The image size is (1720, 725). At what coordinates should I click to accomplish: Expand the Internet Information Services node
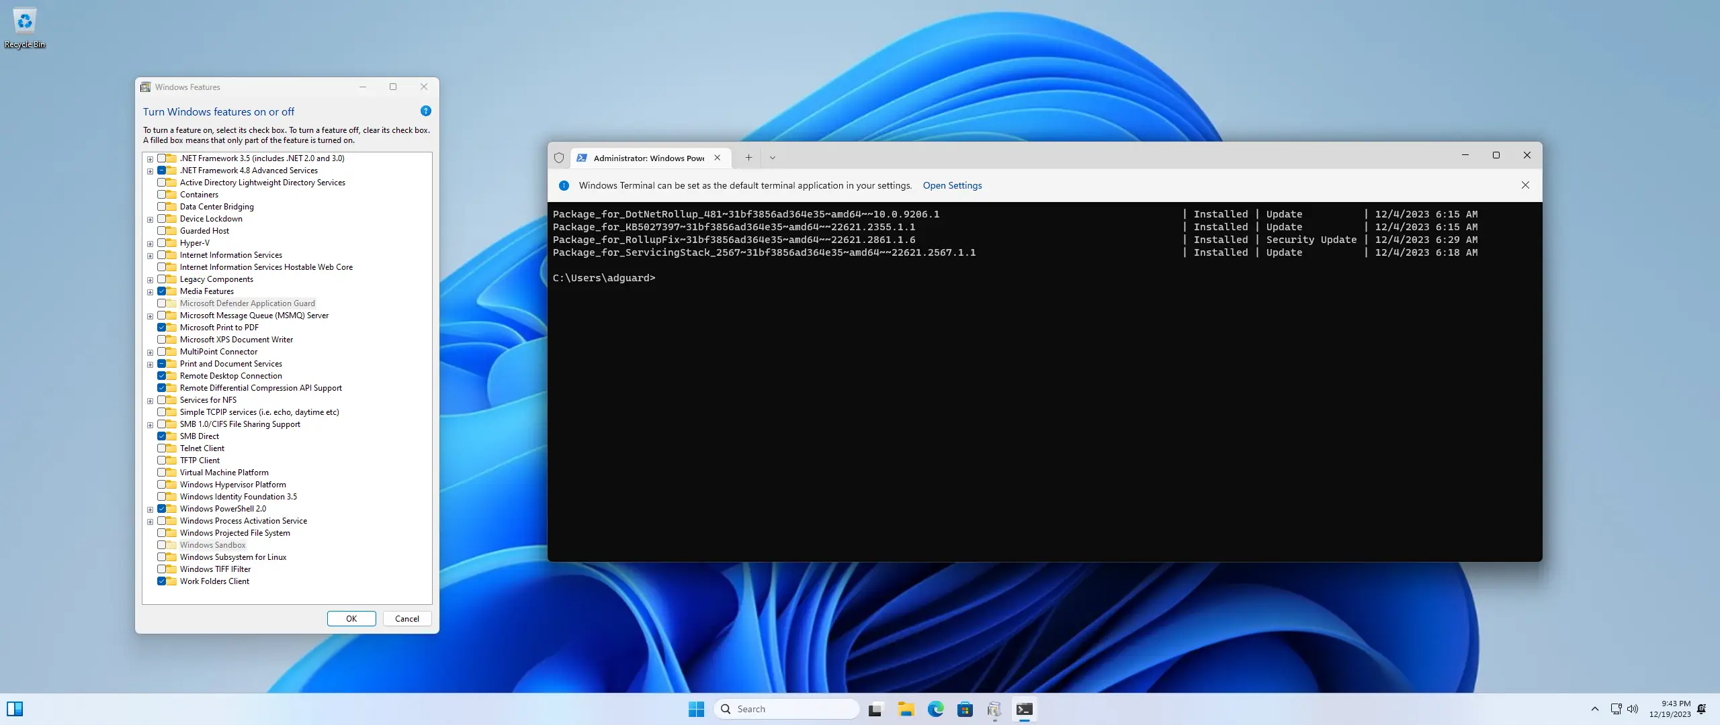[150, 256]
